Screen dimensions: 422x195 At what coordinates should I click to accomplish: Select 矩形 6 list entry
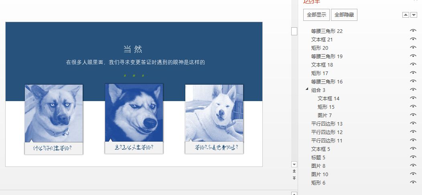point(318,183)
